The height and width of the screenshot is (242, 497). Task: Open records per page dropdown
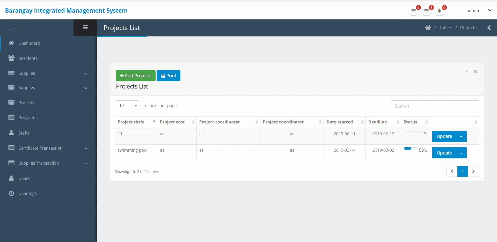[127, 106]
